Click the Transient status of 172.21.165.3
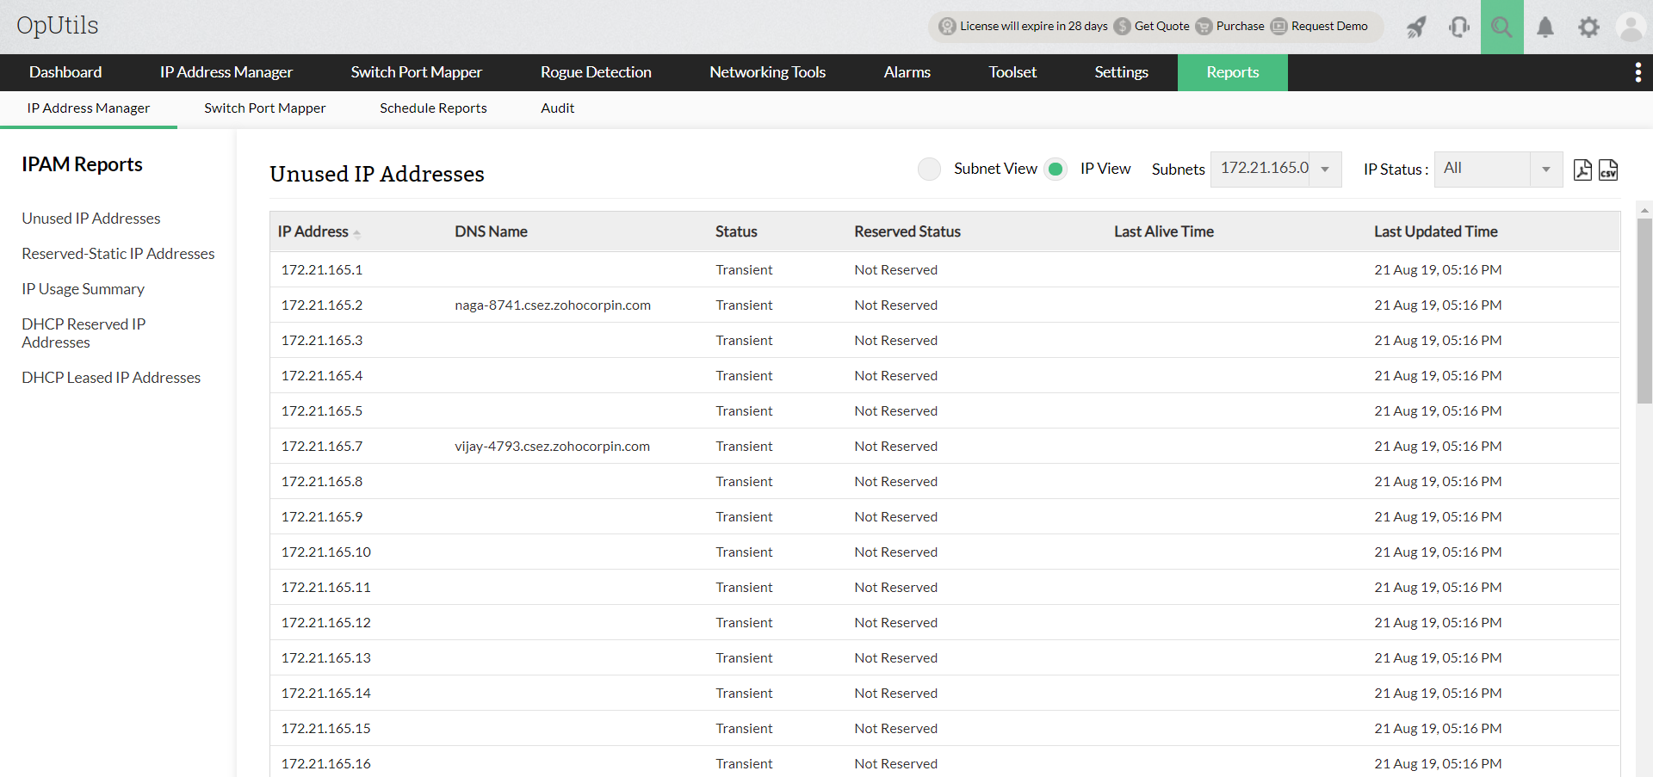1653x777 pixels. [x=744, y=341]
